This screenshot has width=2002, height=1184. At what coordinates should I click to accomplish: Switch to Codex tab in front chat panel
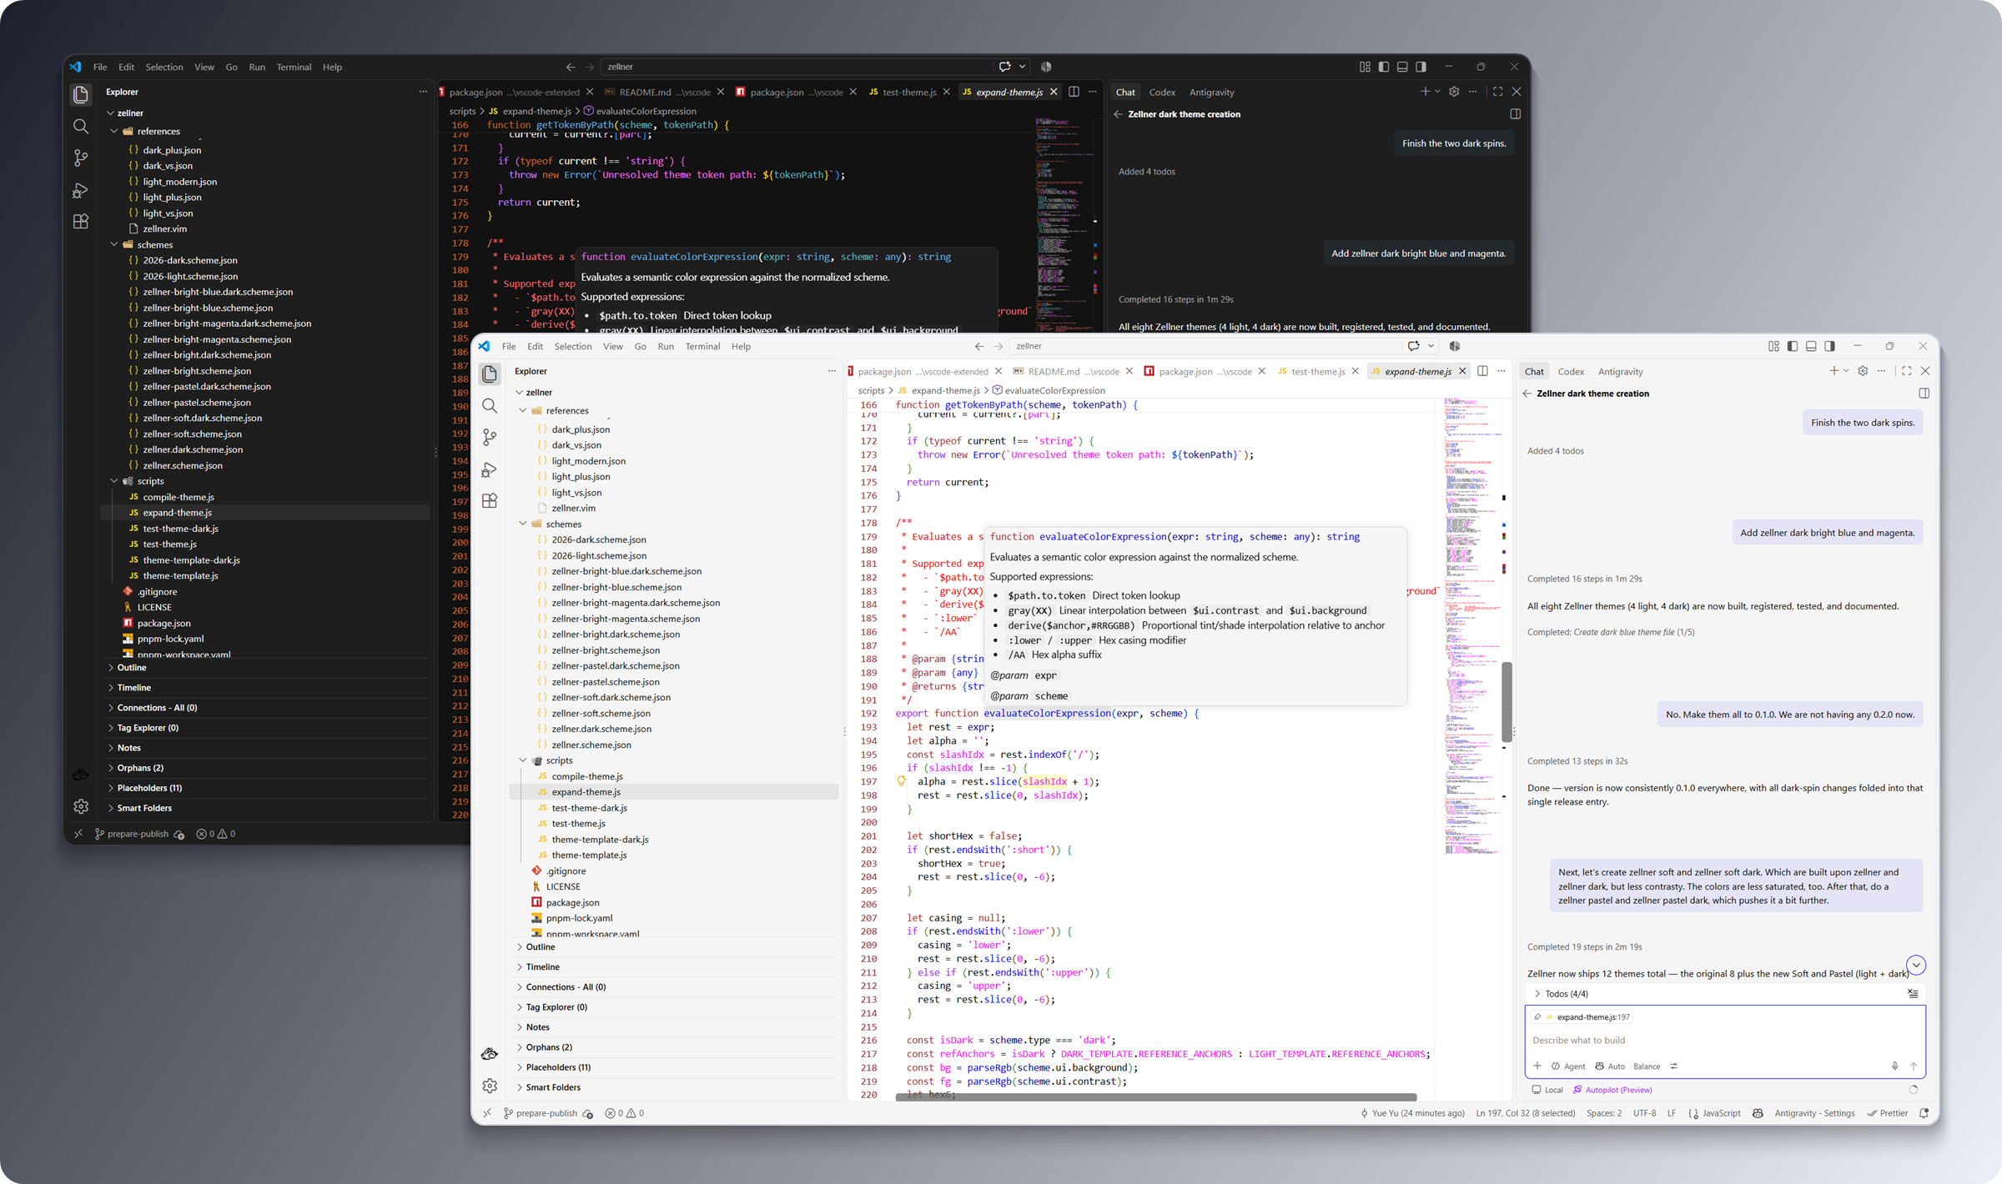click(x=1571, y=371)
